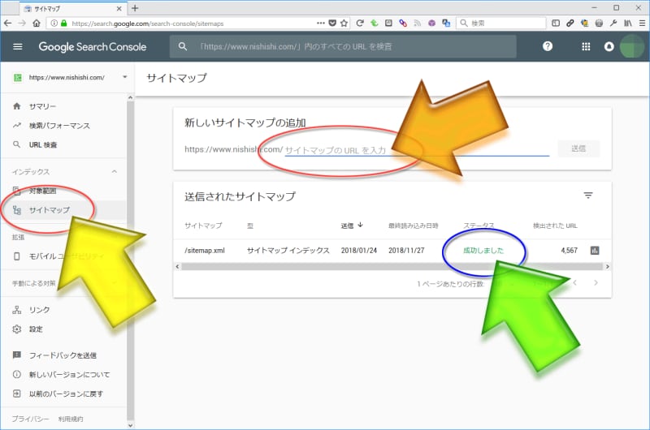Open a new browser tab

[x=135, y=8]
